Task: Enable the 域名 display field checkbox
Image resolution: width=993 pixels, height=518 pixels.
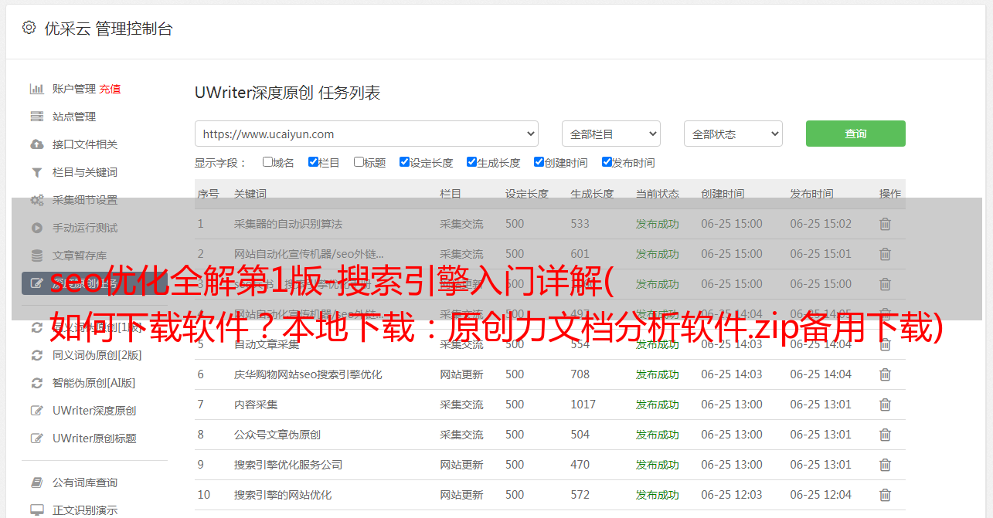Action: (267, 162)
